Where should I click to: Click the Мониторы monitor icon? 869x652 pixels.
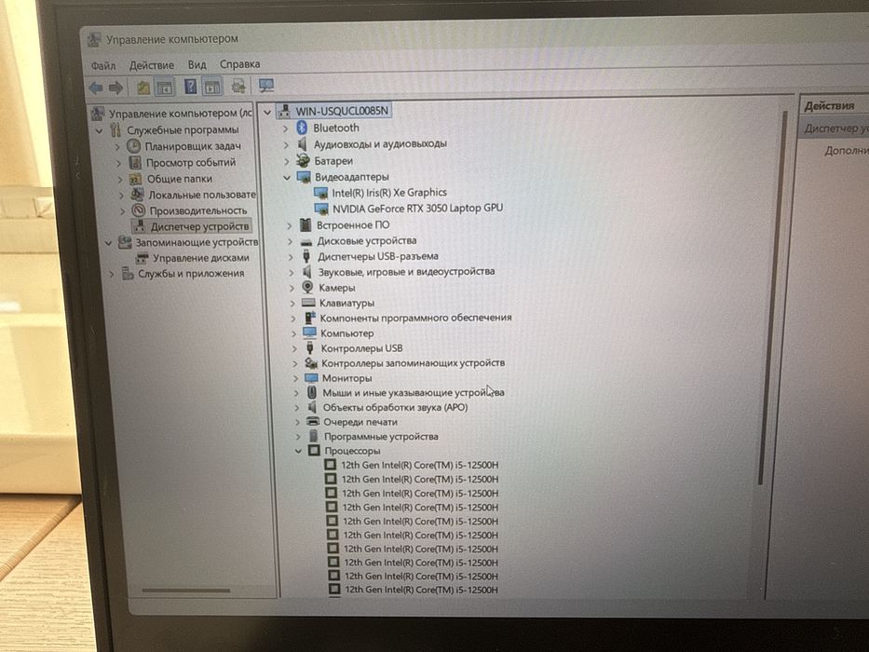(311, 378)
